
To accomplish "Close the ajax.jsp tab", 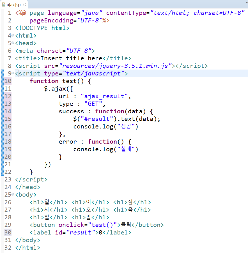I will 24,4.
